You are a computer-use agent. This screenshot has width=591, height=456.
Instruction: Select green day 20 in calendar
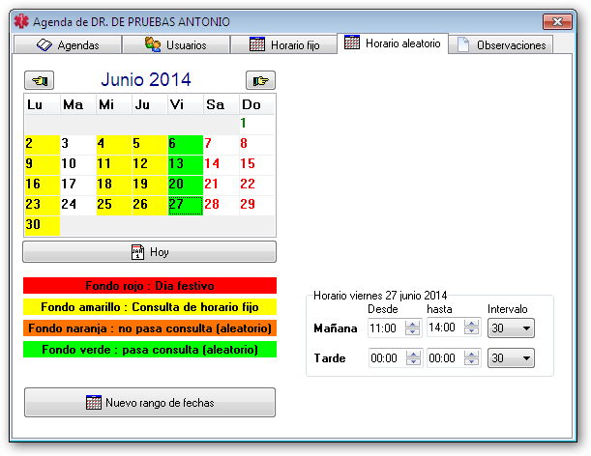(x=185, y=184)
